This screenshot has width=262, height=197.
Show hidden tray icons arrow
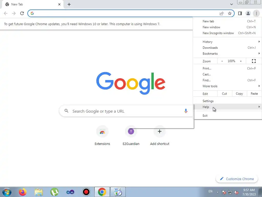[x=217, y=192]
